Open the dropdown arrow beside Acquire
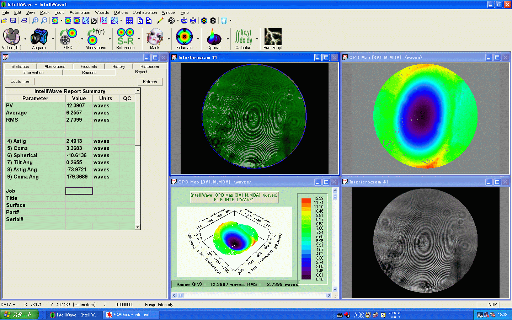This screenshot has width=512, height=320. pos(53,39)
